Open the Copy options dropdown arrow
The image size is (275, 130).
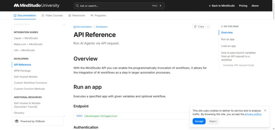208,27
